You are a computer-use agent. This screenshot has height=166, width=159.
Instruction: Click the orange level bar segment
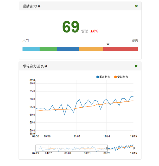tap(91, 49)
